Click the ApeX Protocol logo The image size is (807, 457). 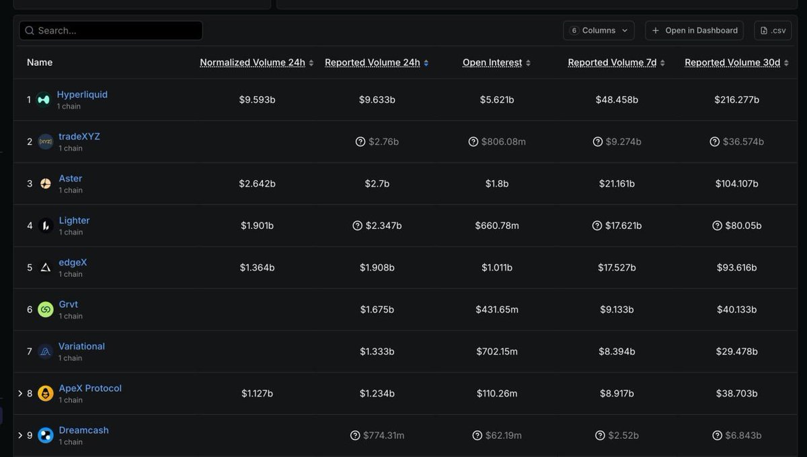tap(45, 394)
